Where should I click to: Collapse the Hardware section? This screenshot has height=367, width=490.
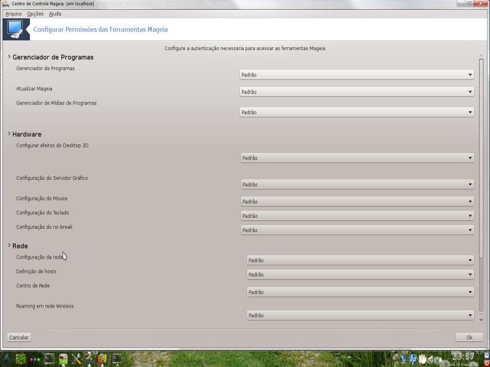[x=9, y=134]
